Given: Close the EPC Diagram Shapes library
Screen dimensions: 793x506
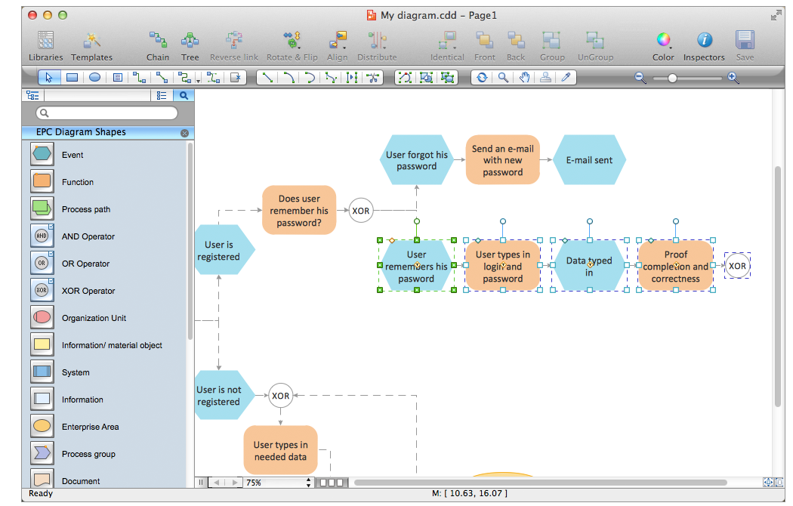Looking at the screenshot, I should (x=184, y=133).
